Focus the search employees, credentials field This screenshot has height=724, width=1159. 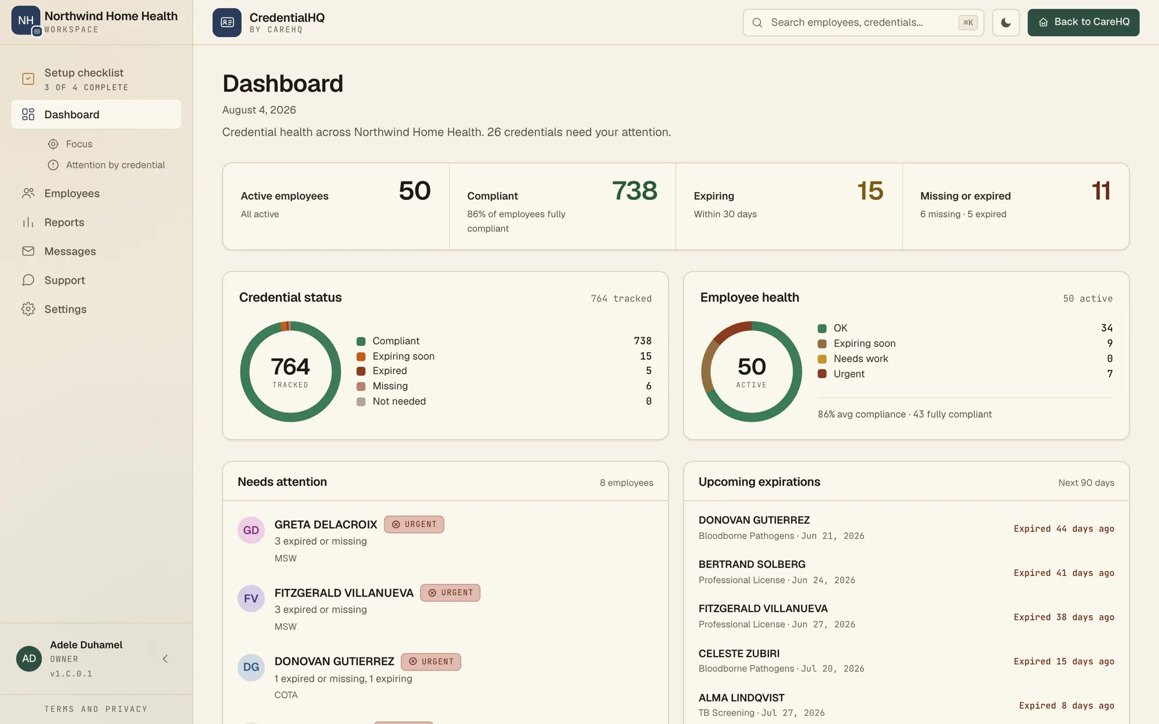point(863,23)
